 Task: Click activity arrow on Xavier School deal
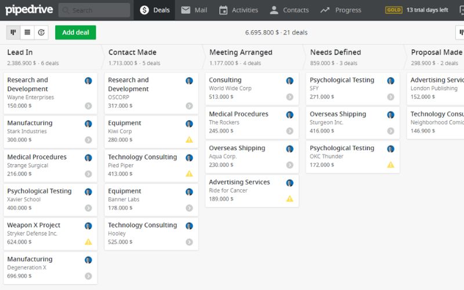pos(88,208)
